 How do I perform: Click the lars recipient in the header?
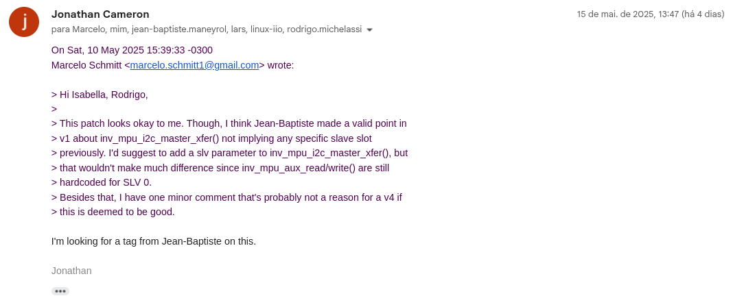tap(240, 29)
